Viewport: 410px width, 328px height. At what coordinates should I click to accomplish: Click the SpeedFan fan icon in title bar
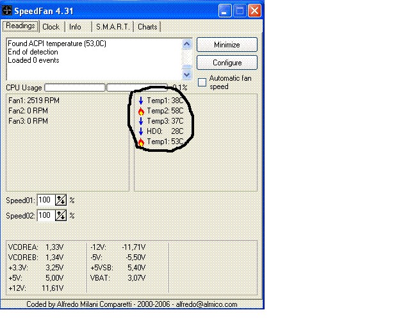[7, 10]
